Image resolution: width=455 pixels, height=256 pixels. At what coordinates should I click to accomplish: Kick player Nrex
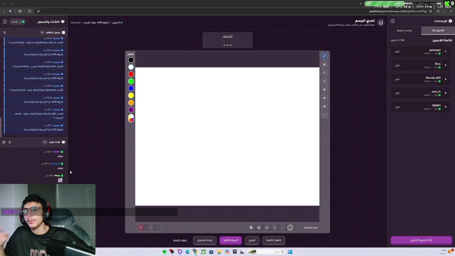click(x=397, y=65)
